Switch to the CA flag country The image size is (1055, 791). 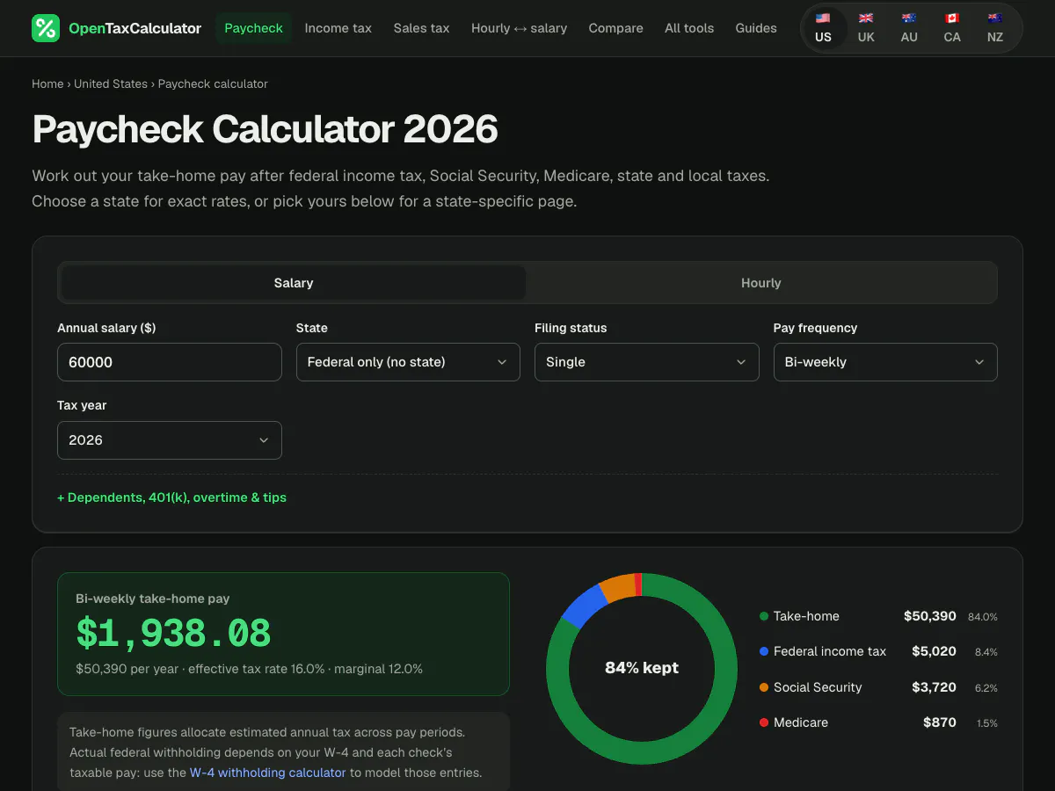click(x=952, y=28)
